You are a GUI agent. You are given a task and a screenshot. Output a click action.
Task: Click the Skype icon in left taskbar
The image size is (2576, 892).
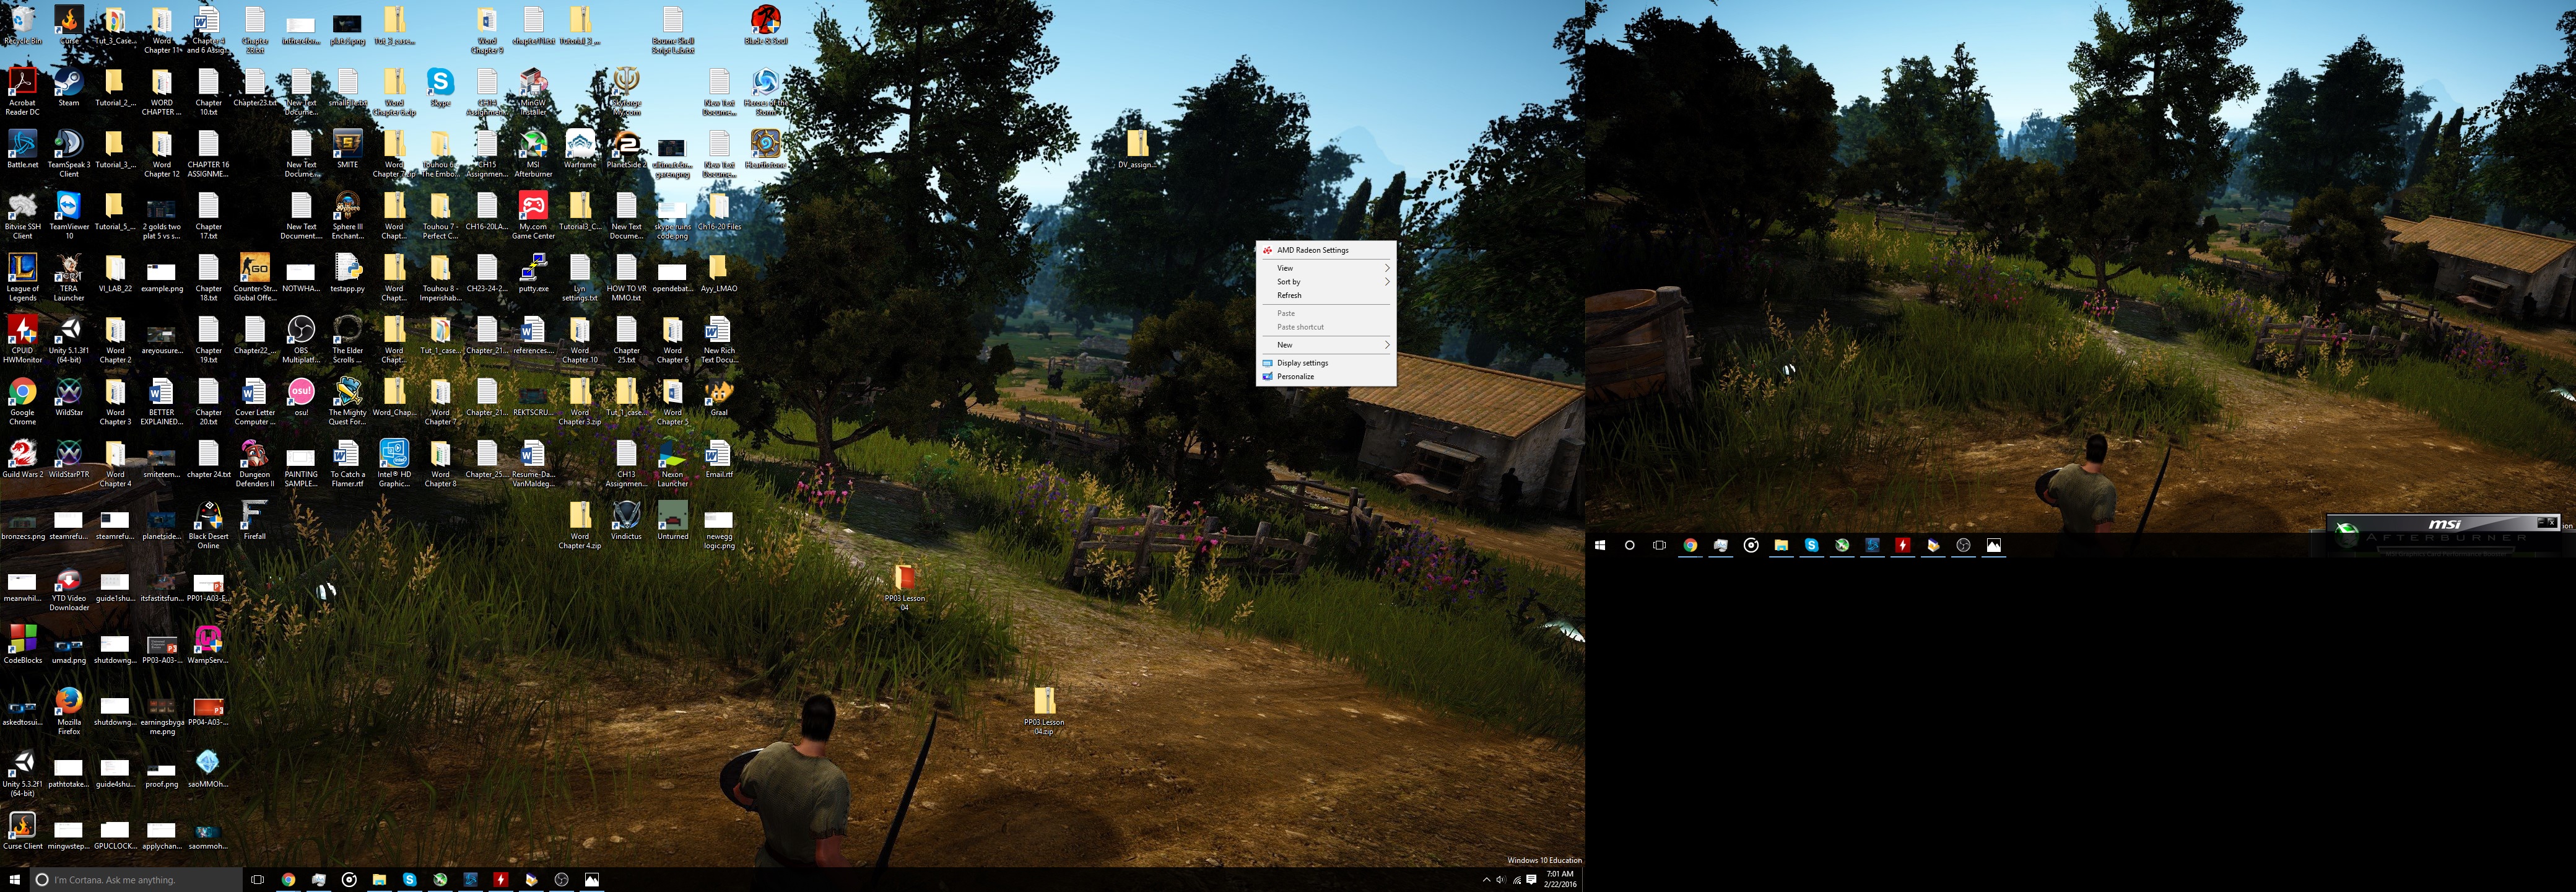click(409, 880)
